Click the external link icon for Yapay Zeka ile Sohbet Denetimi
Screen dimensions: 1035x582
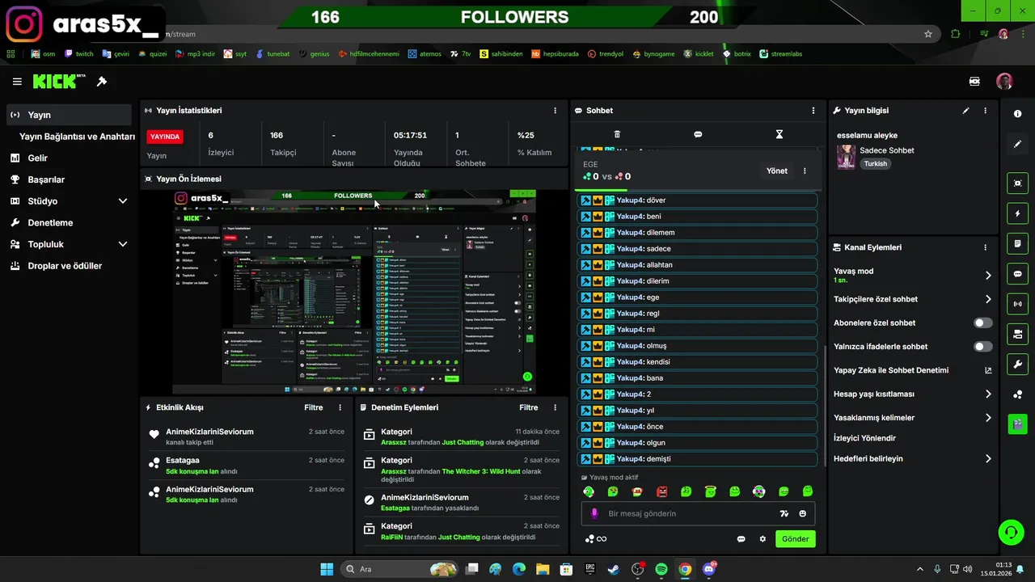pos(988,370)
